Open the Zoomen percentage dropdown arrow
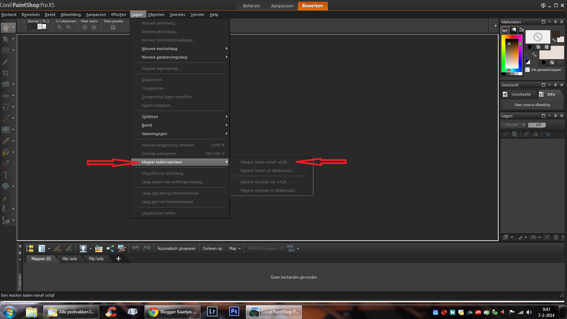 44,27
